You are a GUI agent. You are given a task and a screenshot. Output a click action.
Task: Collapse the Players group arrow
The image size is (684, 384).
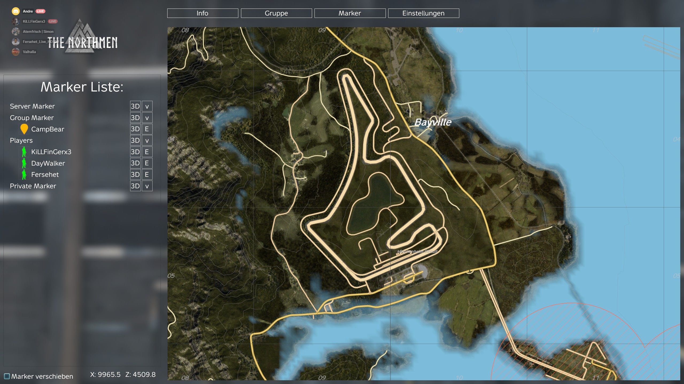tap(147, 141)
